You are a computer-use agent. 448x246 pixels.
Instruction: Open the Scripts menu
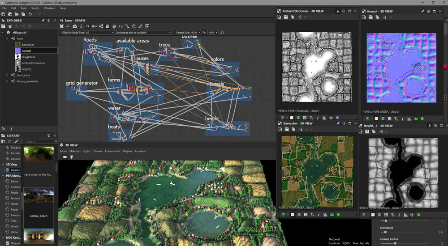[x=35, y=8]
